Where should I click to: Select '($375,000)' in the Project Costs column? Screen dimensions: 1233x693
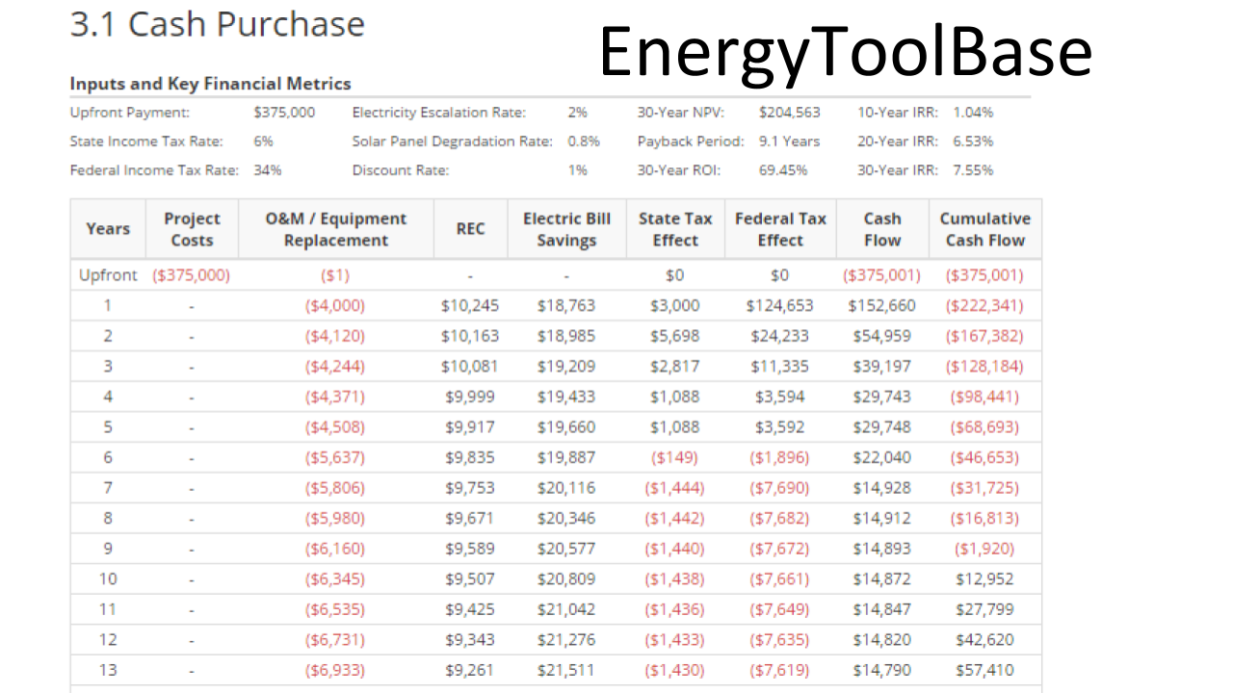tap(192, 275)
